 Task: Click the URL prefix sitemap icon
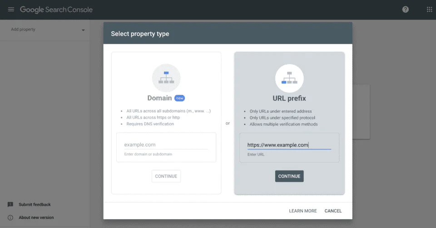coord(289,78)
